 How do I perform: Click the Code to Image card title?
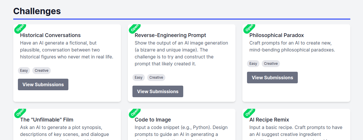point(153,120)
